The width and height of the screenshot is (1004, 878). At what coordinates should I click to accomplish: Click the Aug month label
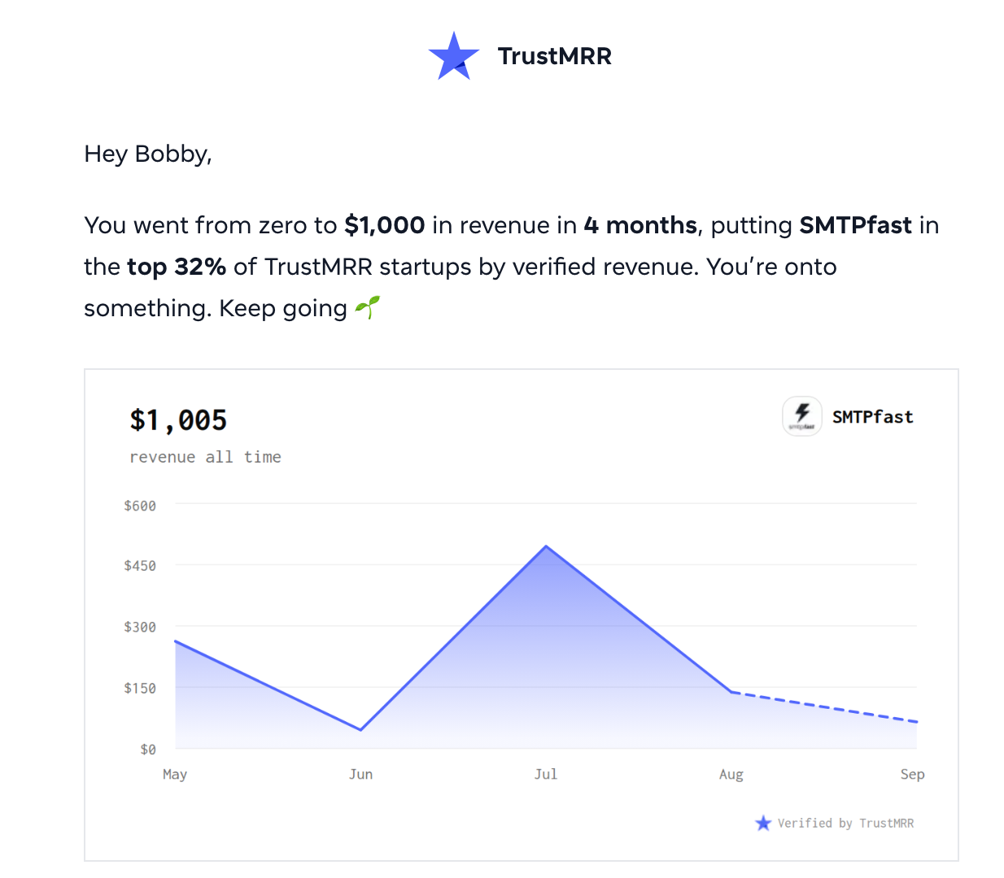pos(731,775)
